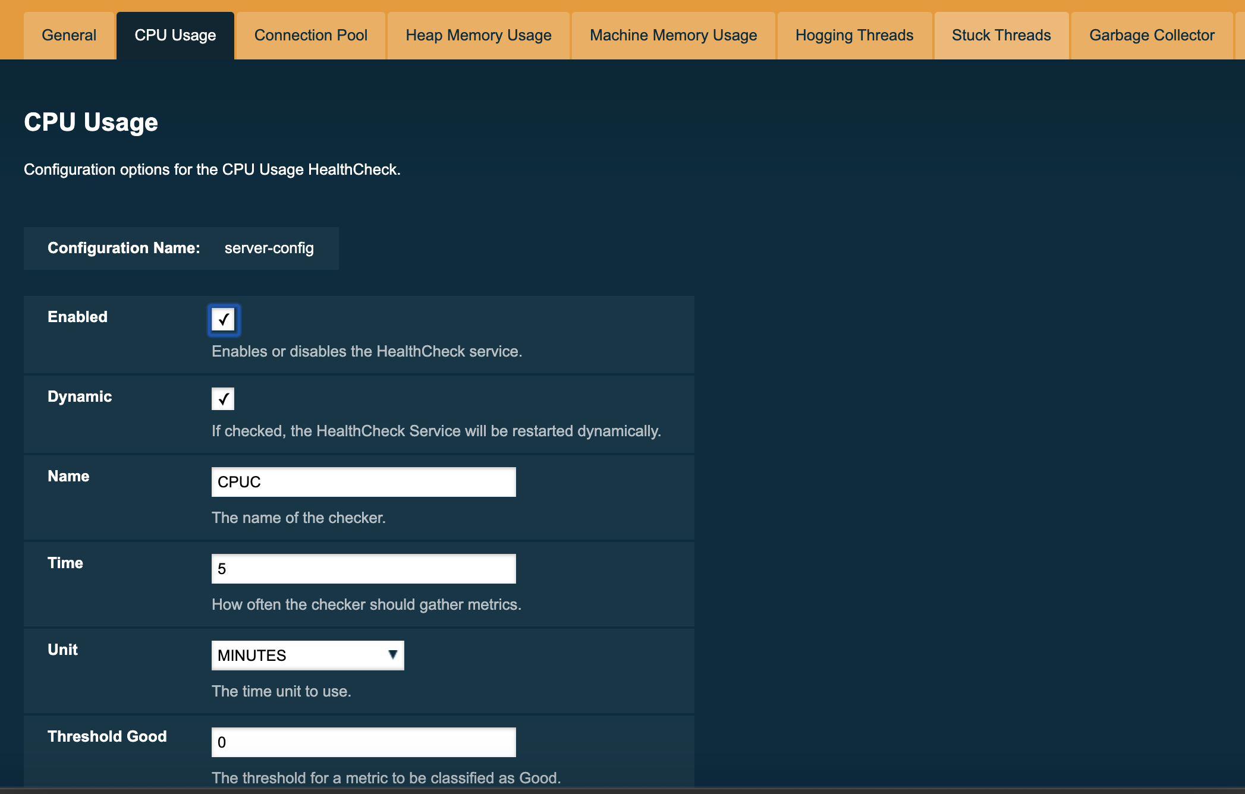Switch to the General tab
Image resolution: width=1245 pixels, height=794 pixels.
pos(68,35)
